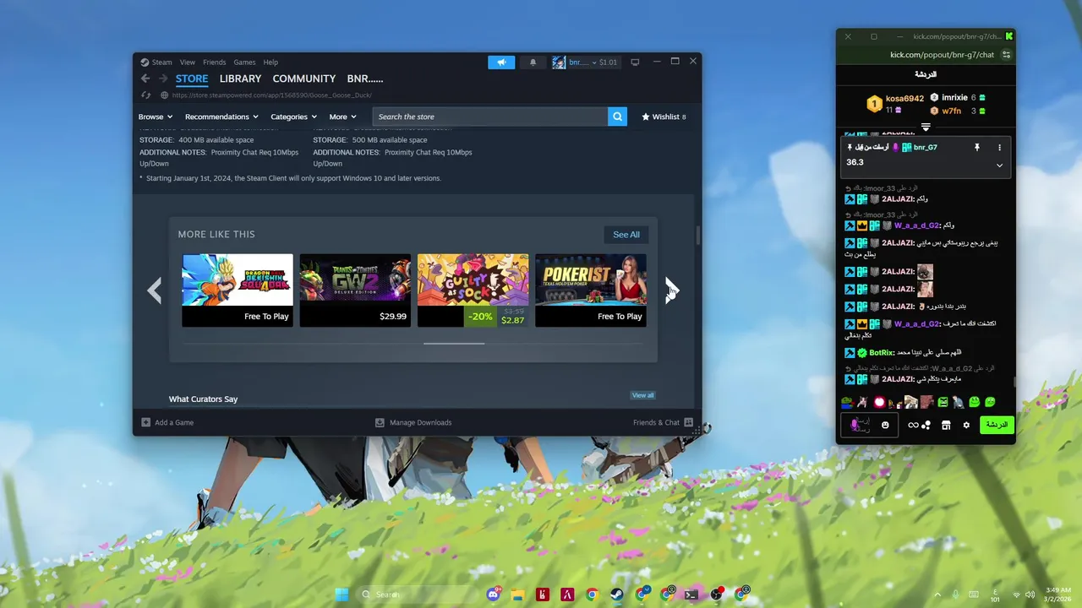Click See All in More Like This
The height and width of the screenshot is (608, 1082).
626,234
